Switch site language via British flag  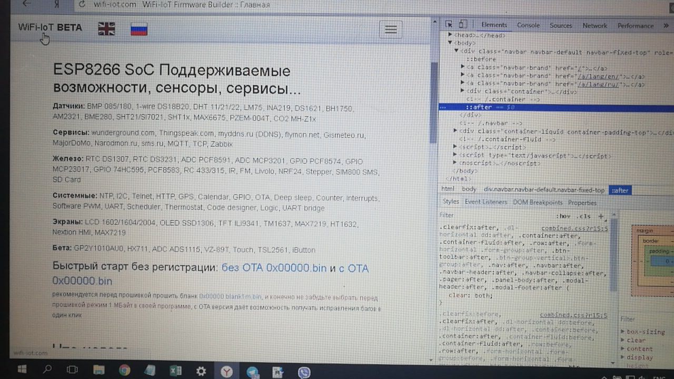106,28
